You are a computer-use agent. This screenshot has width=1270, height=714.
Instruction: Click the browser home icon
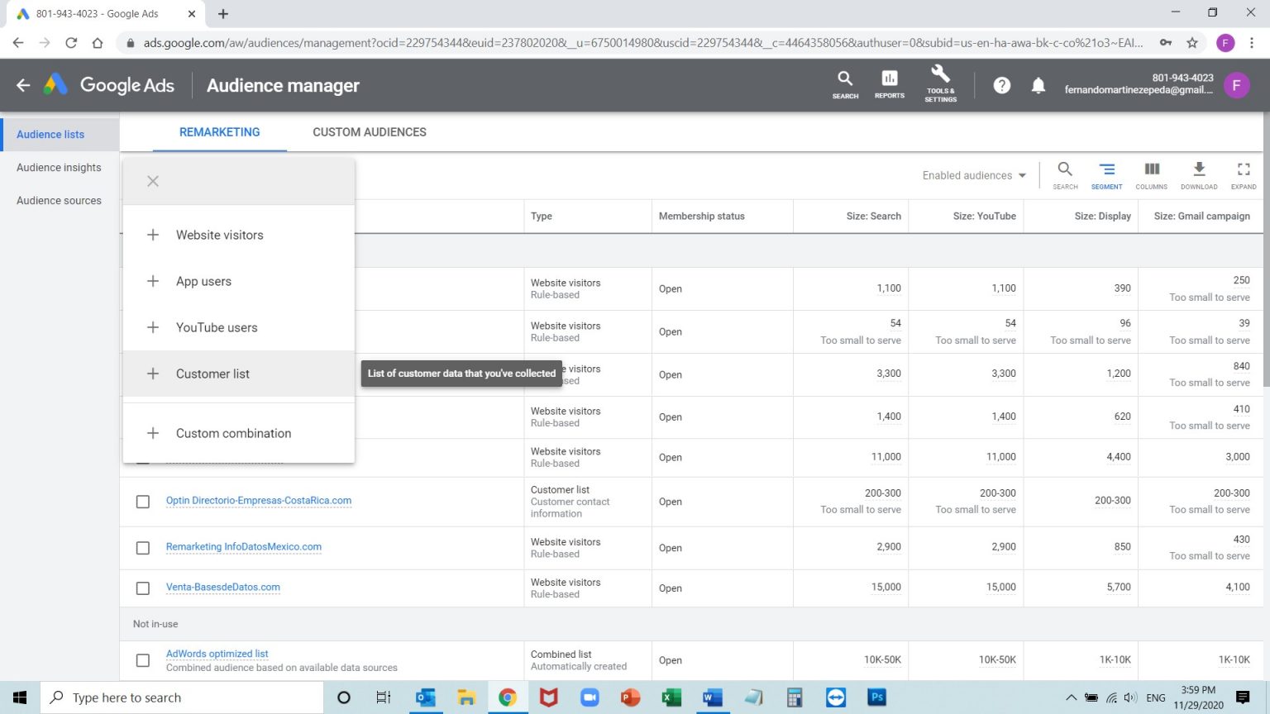point(98,42)
